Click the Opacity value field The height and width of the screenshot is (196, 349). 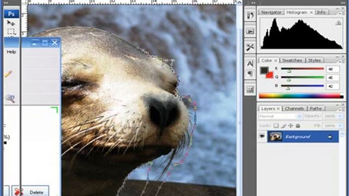pos(330,116)
